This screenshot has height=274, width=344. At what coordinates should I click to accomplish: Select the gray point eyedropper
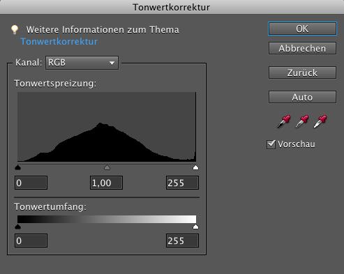[302, 121]
